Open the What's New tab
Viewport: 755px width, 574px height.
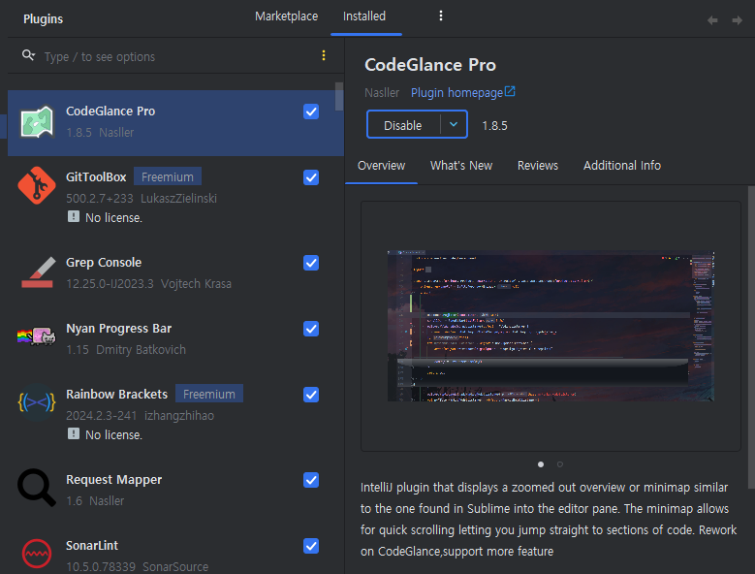click(461, 166)
